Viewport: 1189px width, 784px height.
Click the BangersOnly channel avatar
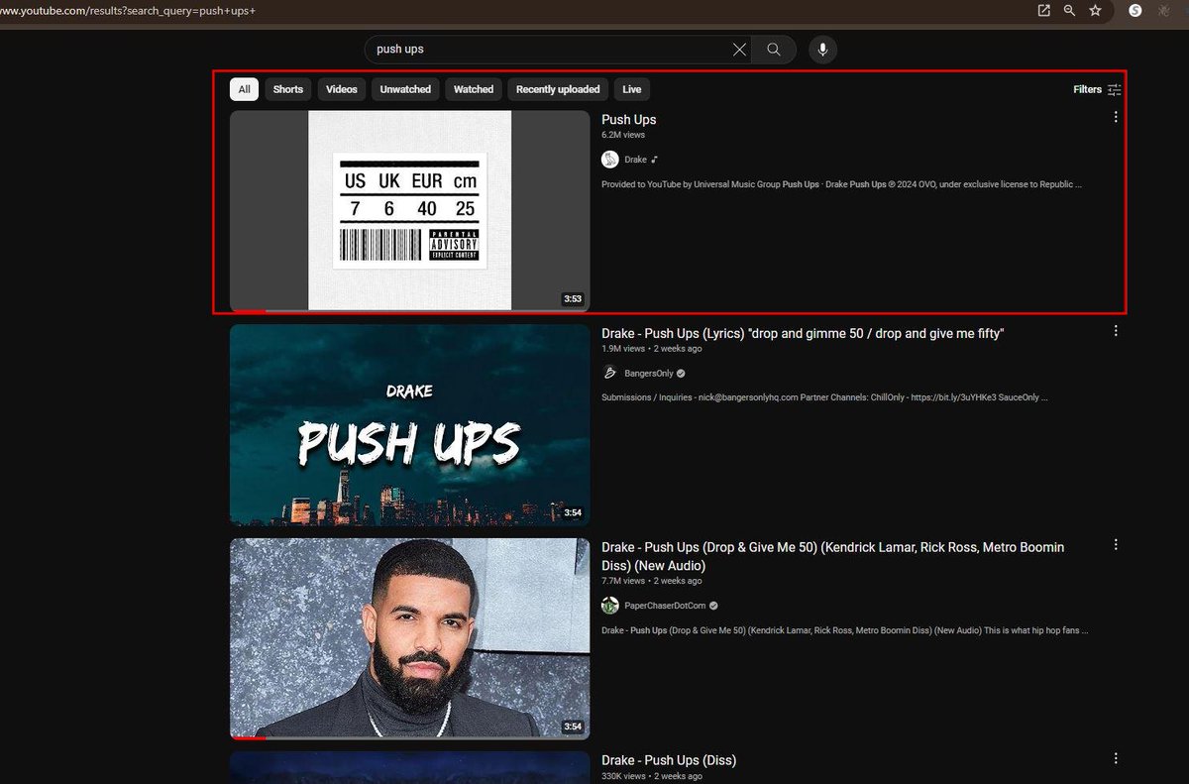(x=610, y=374)
